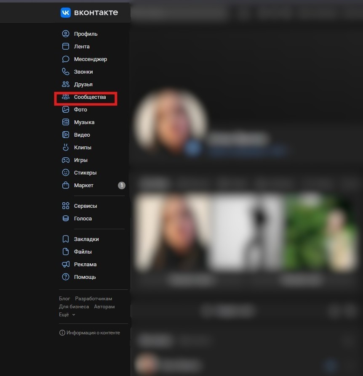Click the Маркет shopping bag icon
Image resolution: width=363 pixels, height=376 pixels.
pyautogui.click(x=66, y=185)
